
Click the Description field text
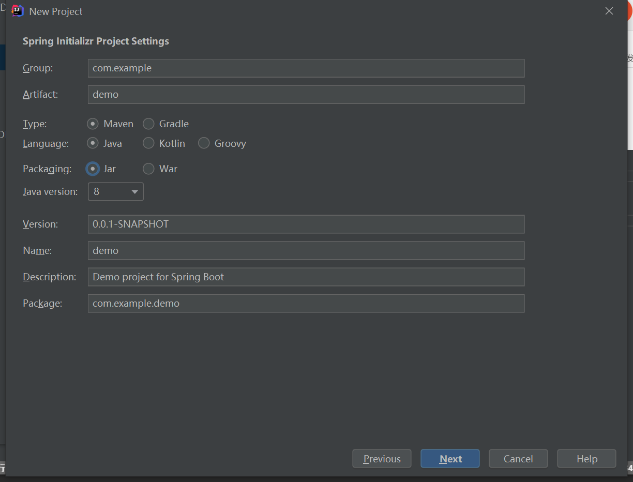(305, 277)
